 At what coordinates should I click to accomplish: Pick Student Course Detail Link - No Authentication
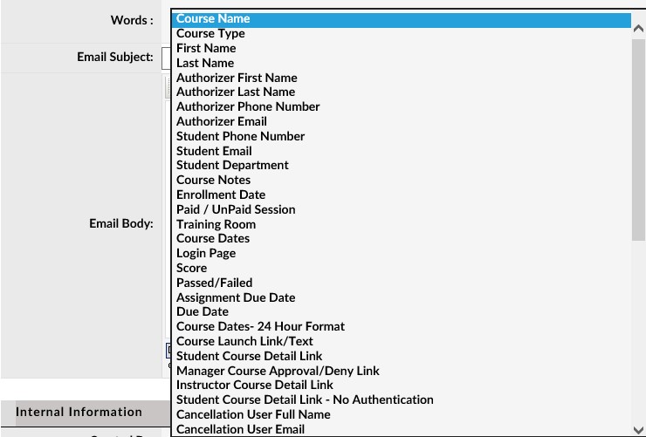coord(401,400)
